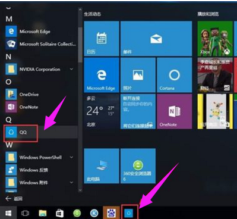This screenshot has height=219, width=237.
Task: Open the QQ app in list
Action: click(x=40, y=132)
